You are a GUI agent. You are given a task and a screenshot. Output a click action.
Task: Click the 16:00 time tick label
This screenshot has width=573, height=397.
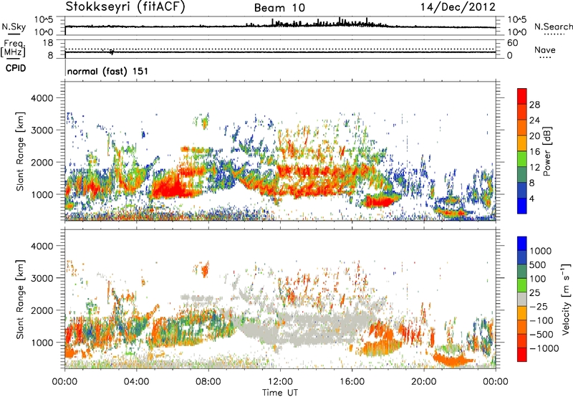pyautogui.click(x=352, y=382)
